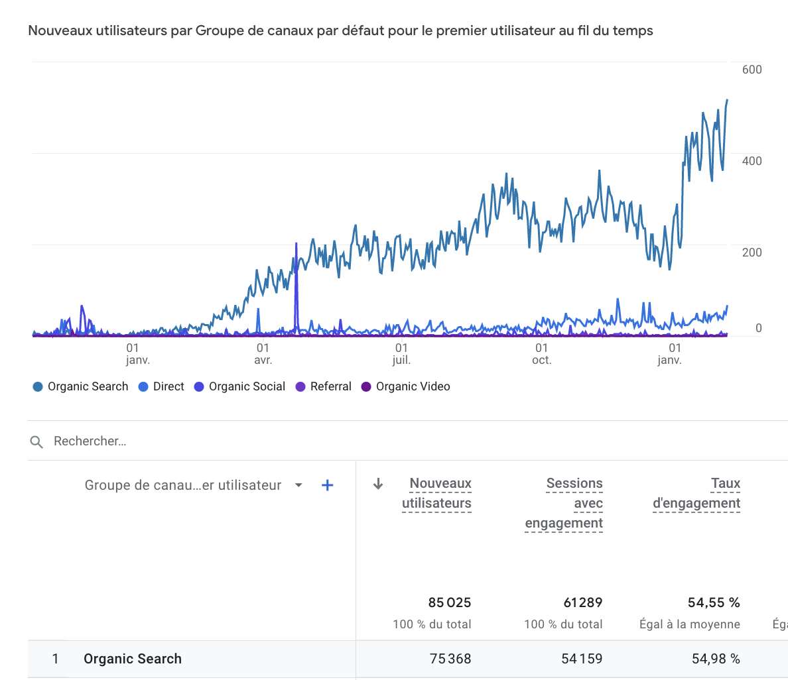Viewport: 788px width, 680px height.
Task: Click the magnifying glass search icon
Action: [x=36, y=442]
